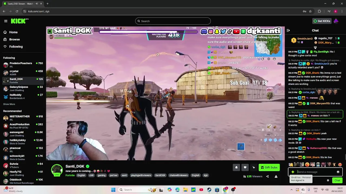Open Chrome three-dot menu
346x194 pixels.
coord(342,11)
